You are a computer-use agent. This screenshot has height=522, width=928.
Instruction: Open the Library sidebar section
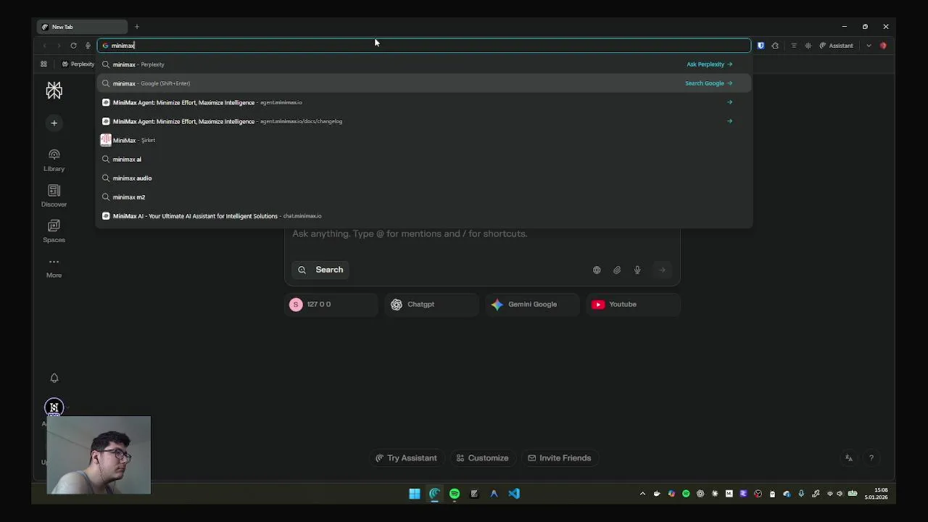click(x=54, y=160)
